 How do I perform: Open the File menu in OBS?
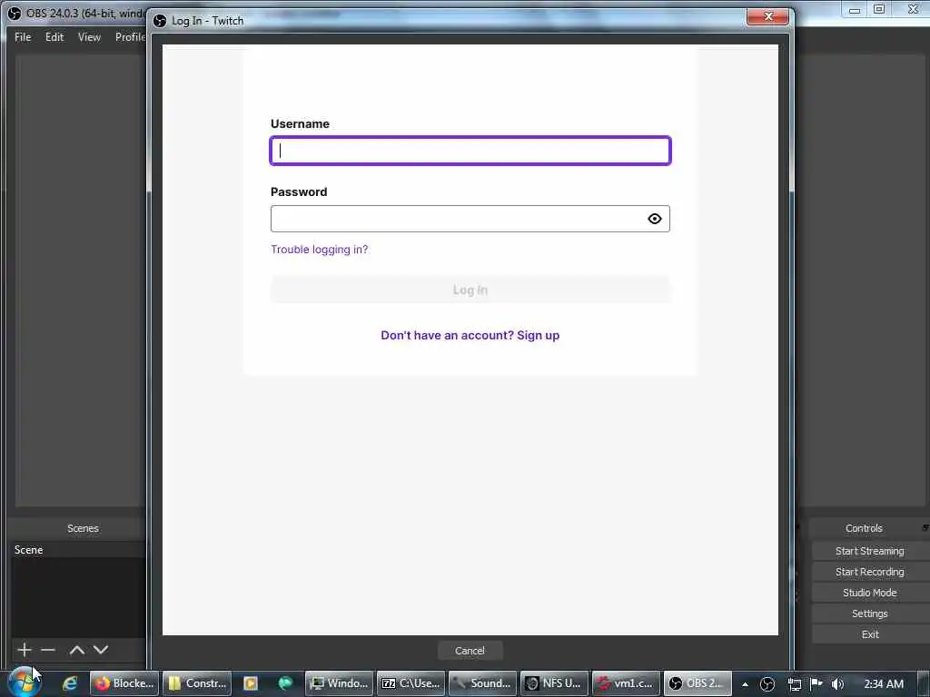point(23,36)
